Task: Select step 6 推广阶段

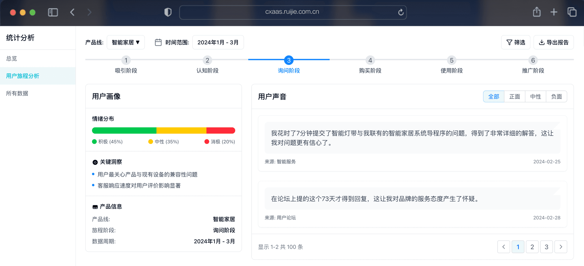Action: pos(533,65)
